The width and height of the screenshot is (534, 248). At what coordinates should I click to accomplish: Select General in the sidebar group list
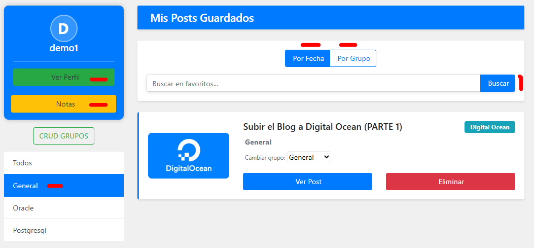pyautogui.click(x=63, y=186)
